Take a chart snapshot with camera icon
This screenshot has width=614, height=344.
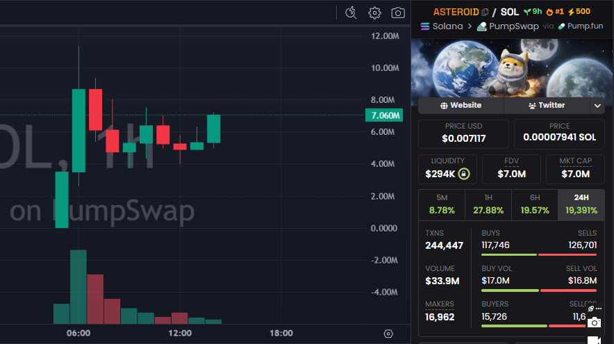398,13
